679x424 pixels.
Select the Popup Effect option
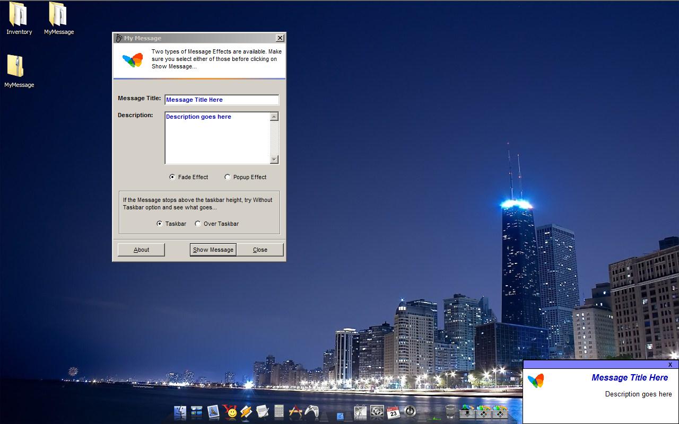tap(228, 177)
